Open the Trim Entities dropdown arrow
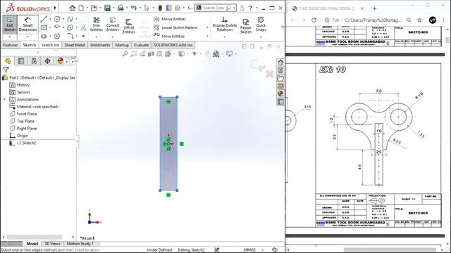This screenshot has width=451, height=253. point(97,37)
